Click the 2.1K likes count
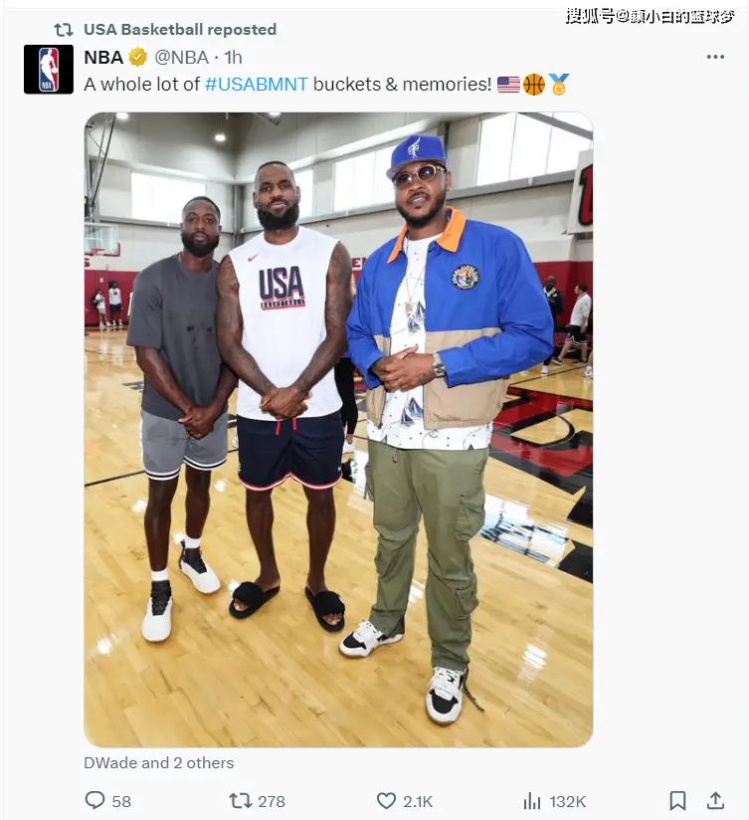Image resolution: width=749 pixels, height=820 pixels. point(418,801)
